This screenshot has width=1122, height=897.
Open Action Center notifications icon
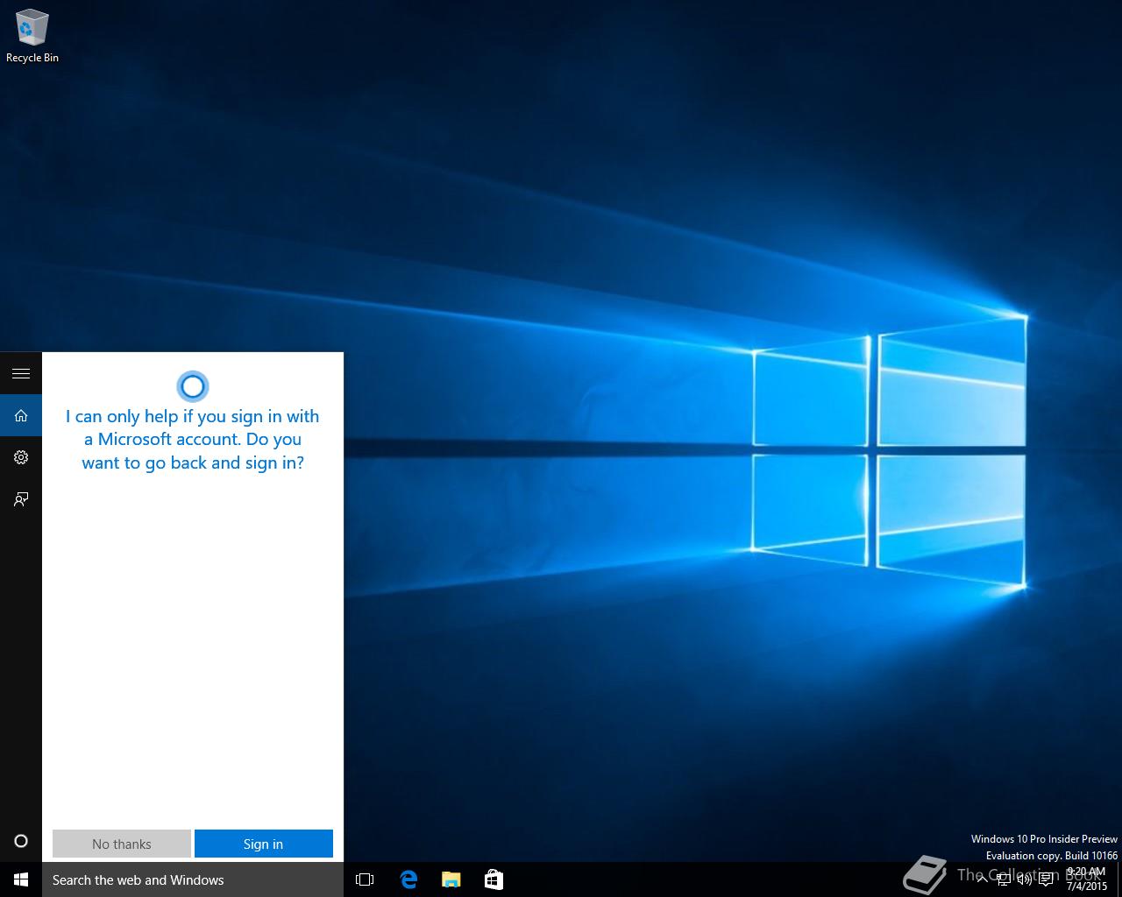click(1046, 879)
